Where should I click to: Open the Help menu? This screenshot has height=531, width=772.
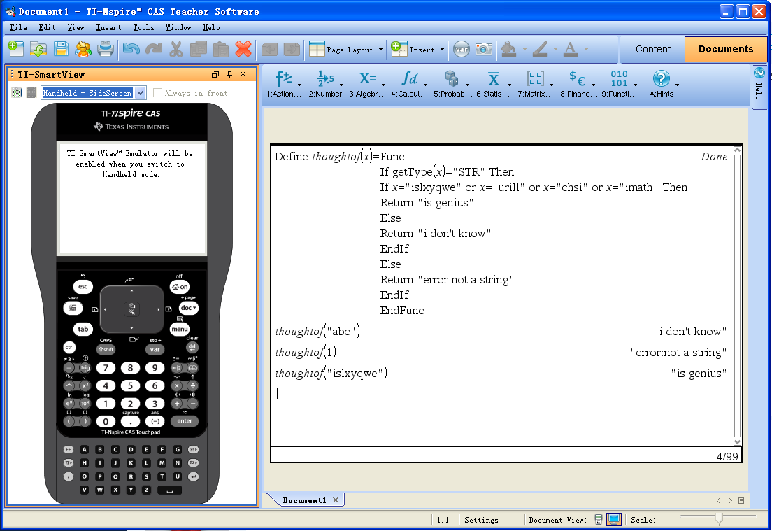coord(211,27)
